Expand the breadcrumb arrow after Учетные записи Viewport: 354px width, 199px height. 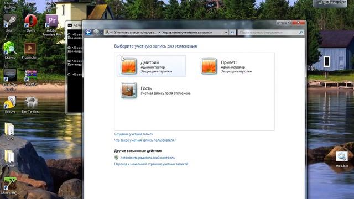[x=159, y=33]
